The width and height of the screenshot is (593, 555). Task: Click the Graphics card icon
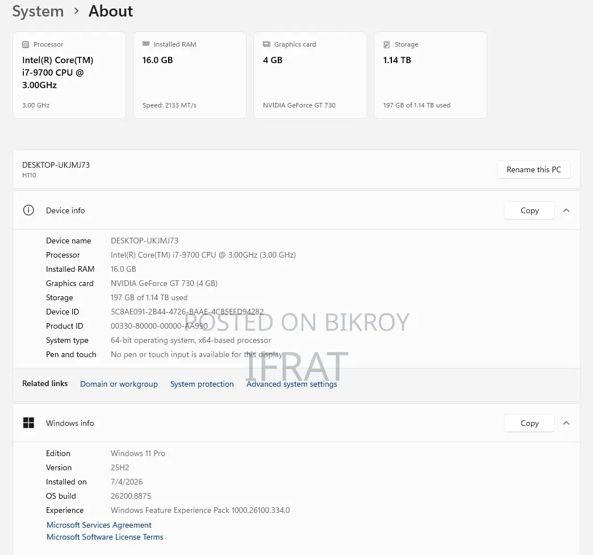tap(266, 44)
